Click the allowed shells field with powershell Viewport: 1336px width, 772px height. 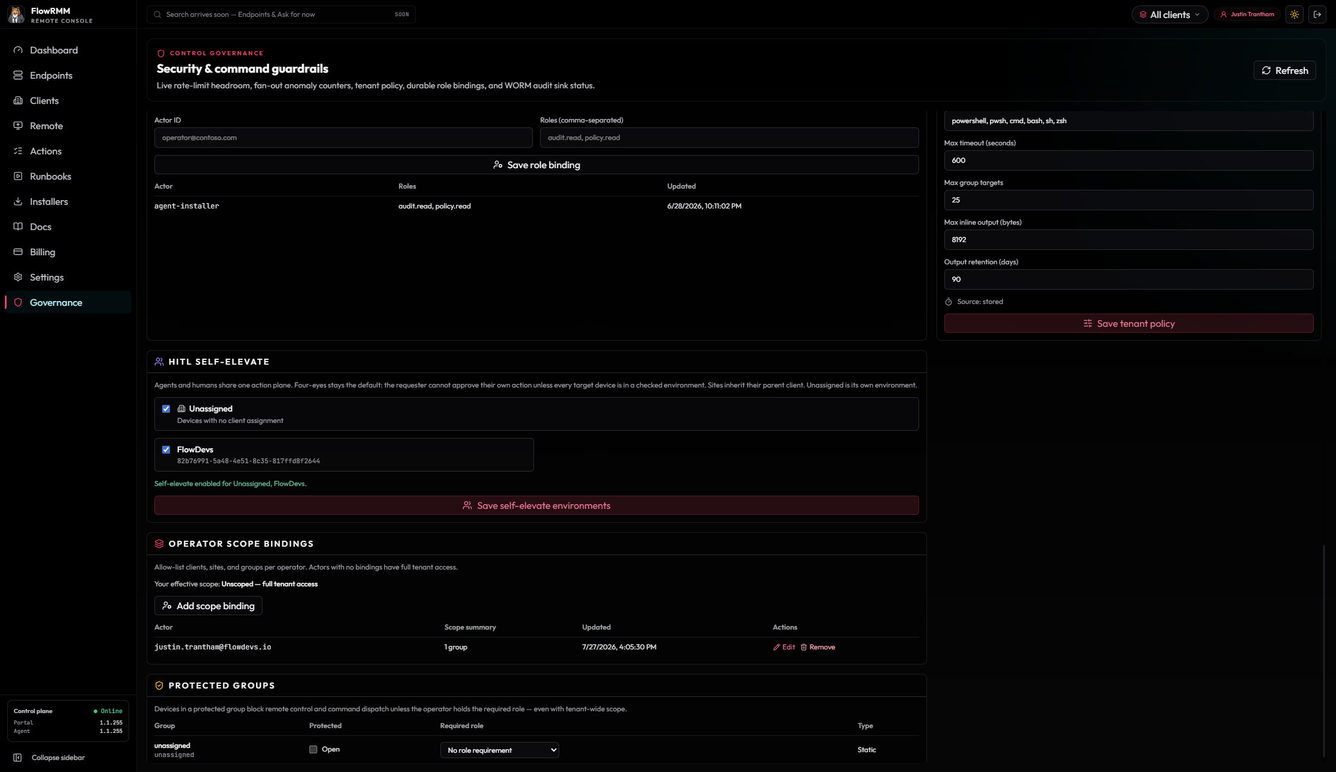pos(1129,121)
